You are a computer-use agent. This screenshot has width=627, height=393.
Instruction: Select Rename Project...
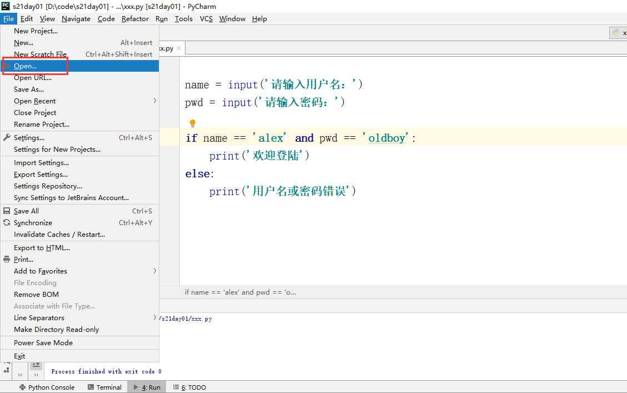point(79,124)
